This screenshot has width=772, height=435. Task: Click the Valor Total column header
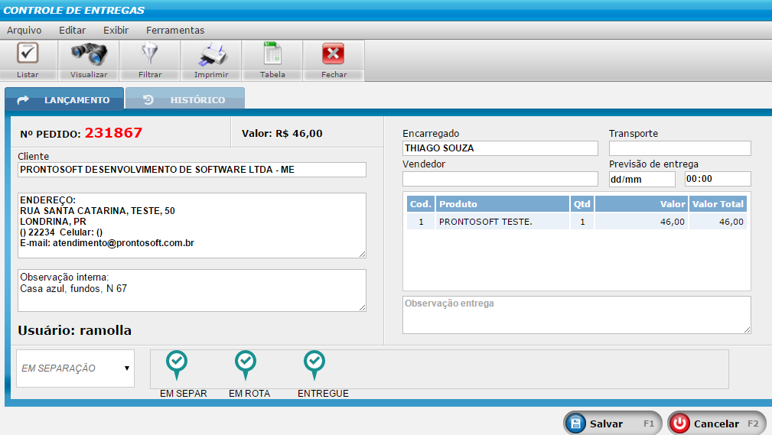[718, 203]
